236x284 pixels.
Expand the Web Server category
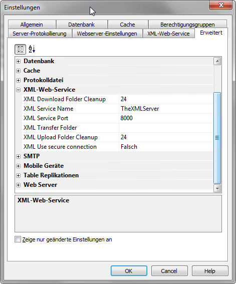click(x=18, y=185)
